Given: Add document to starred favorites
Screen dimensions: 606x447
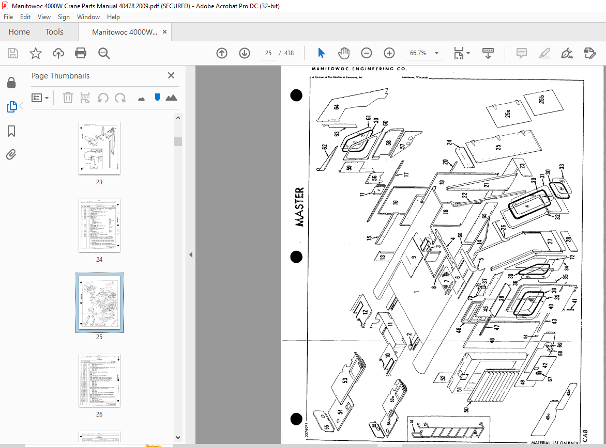Looking at the screenshot, I should point(36,53).
